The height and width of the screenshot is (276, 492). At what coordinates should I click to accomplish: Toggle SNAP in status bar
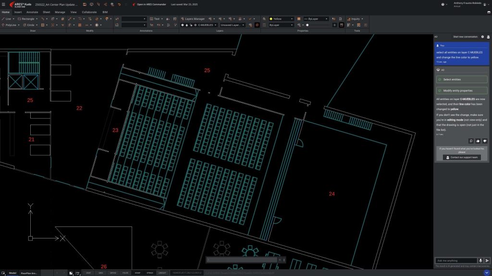pyautogui.click(x=88, y=273)
